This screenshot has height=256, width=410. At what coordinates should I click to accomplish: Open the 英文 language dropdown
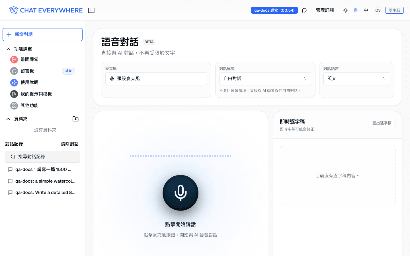(357, 79)
